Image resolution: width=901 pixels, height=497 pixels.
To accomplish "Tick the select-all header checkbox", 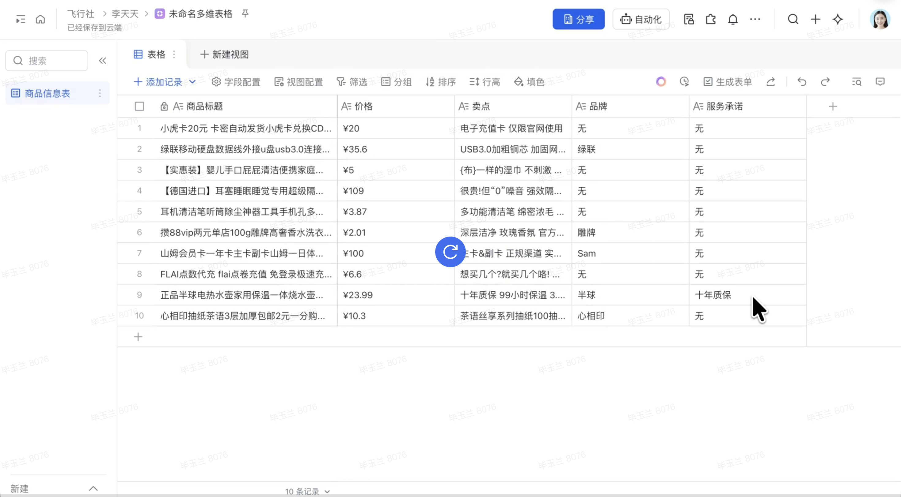I will 139,106.
